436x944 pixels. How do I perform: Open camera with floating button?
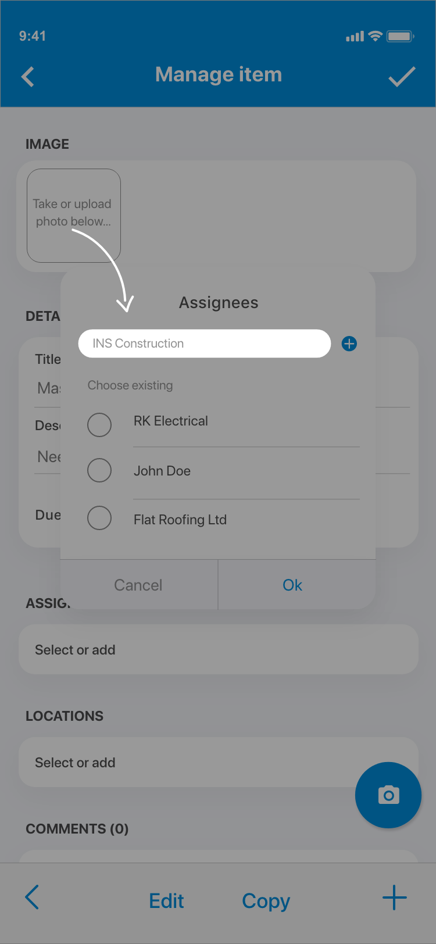(388, 795)
